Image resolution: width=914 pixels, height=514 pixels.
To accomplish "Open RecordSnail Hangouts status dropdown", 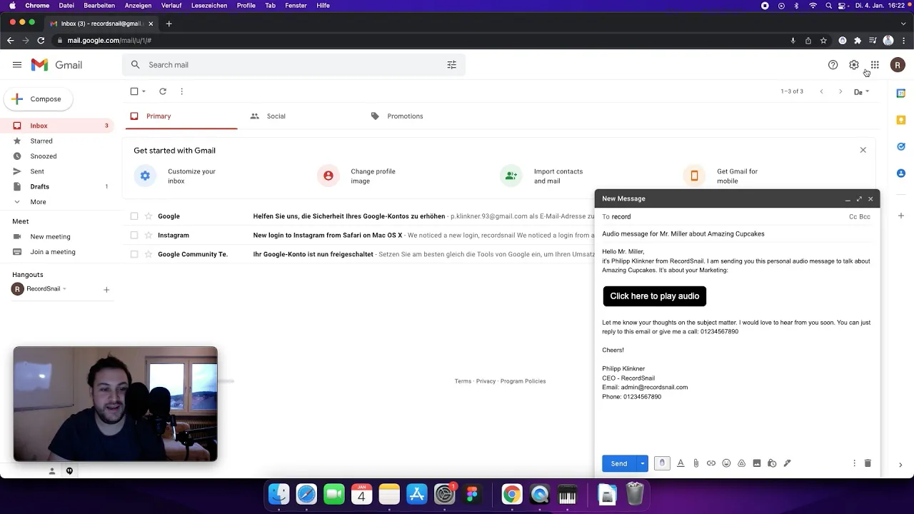I will [x=64, y=289].
